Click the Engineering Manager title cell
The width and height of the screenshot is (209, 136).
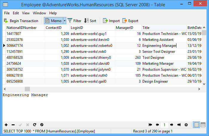[x=164, y=46]
